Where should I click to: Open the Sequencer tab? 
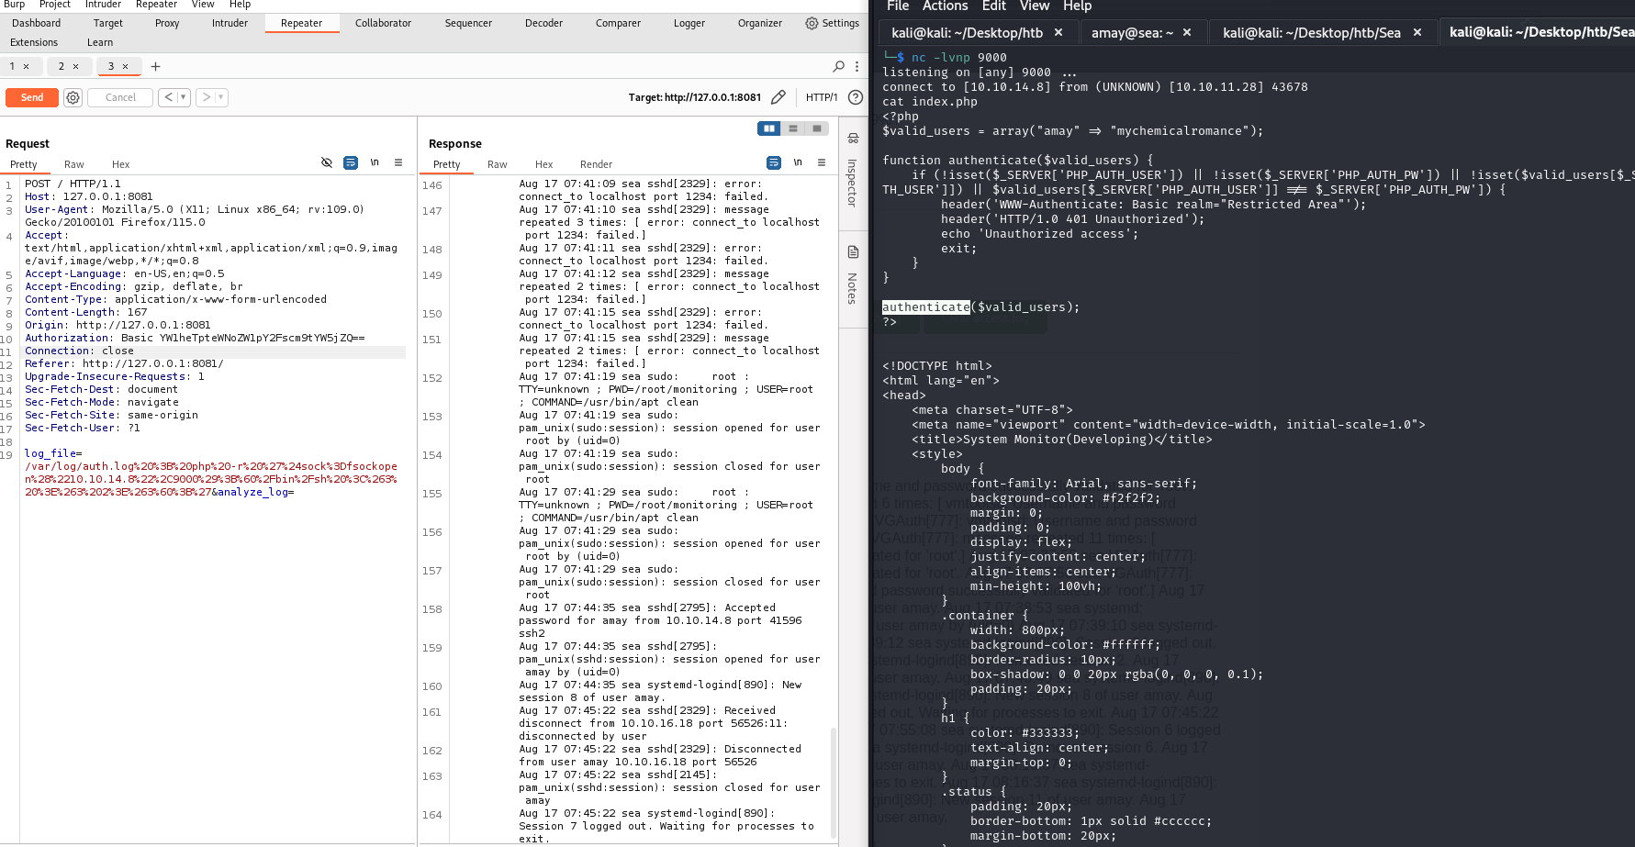(x=468, y=23)
